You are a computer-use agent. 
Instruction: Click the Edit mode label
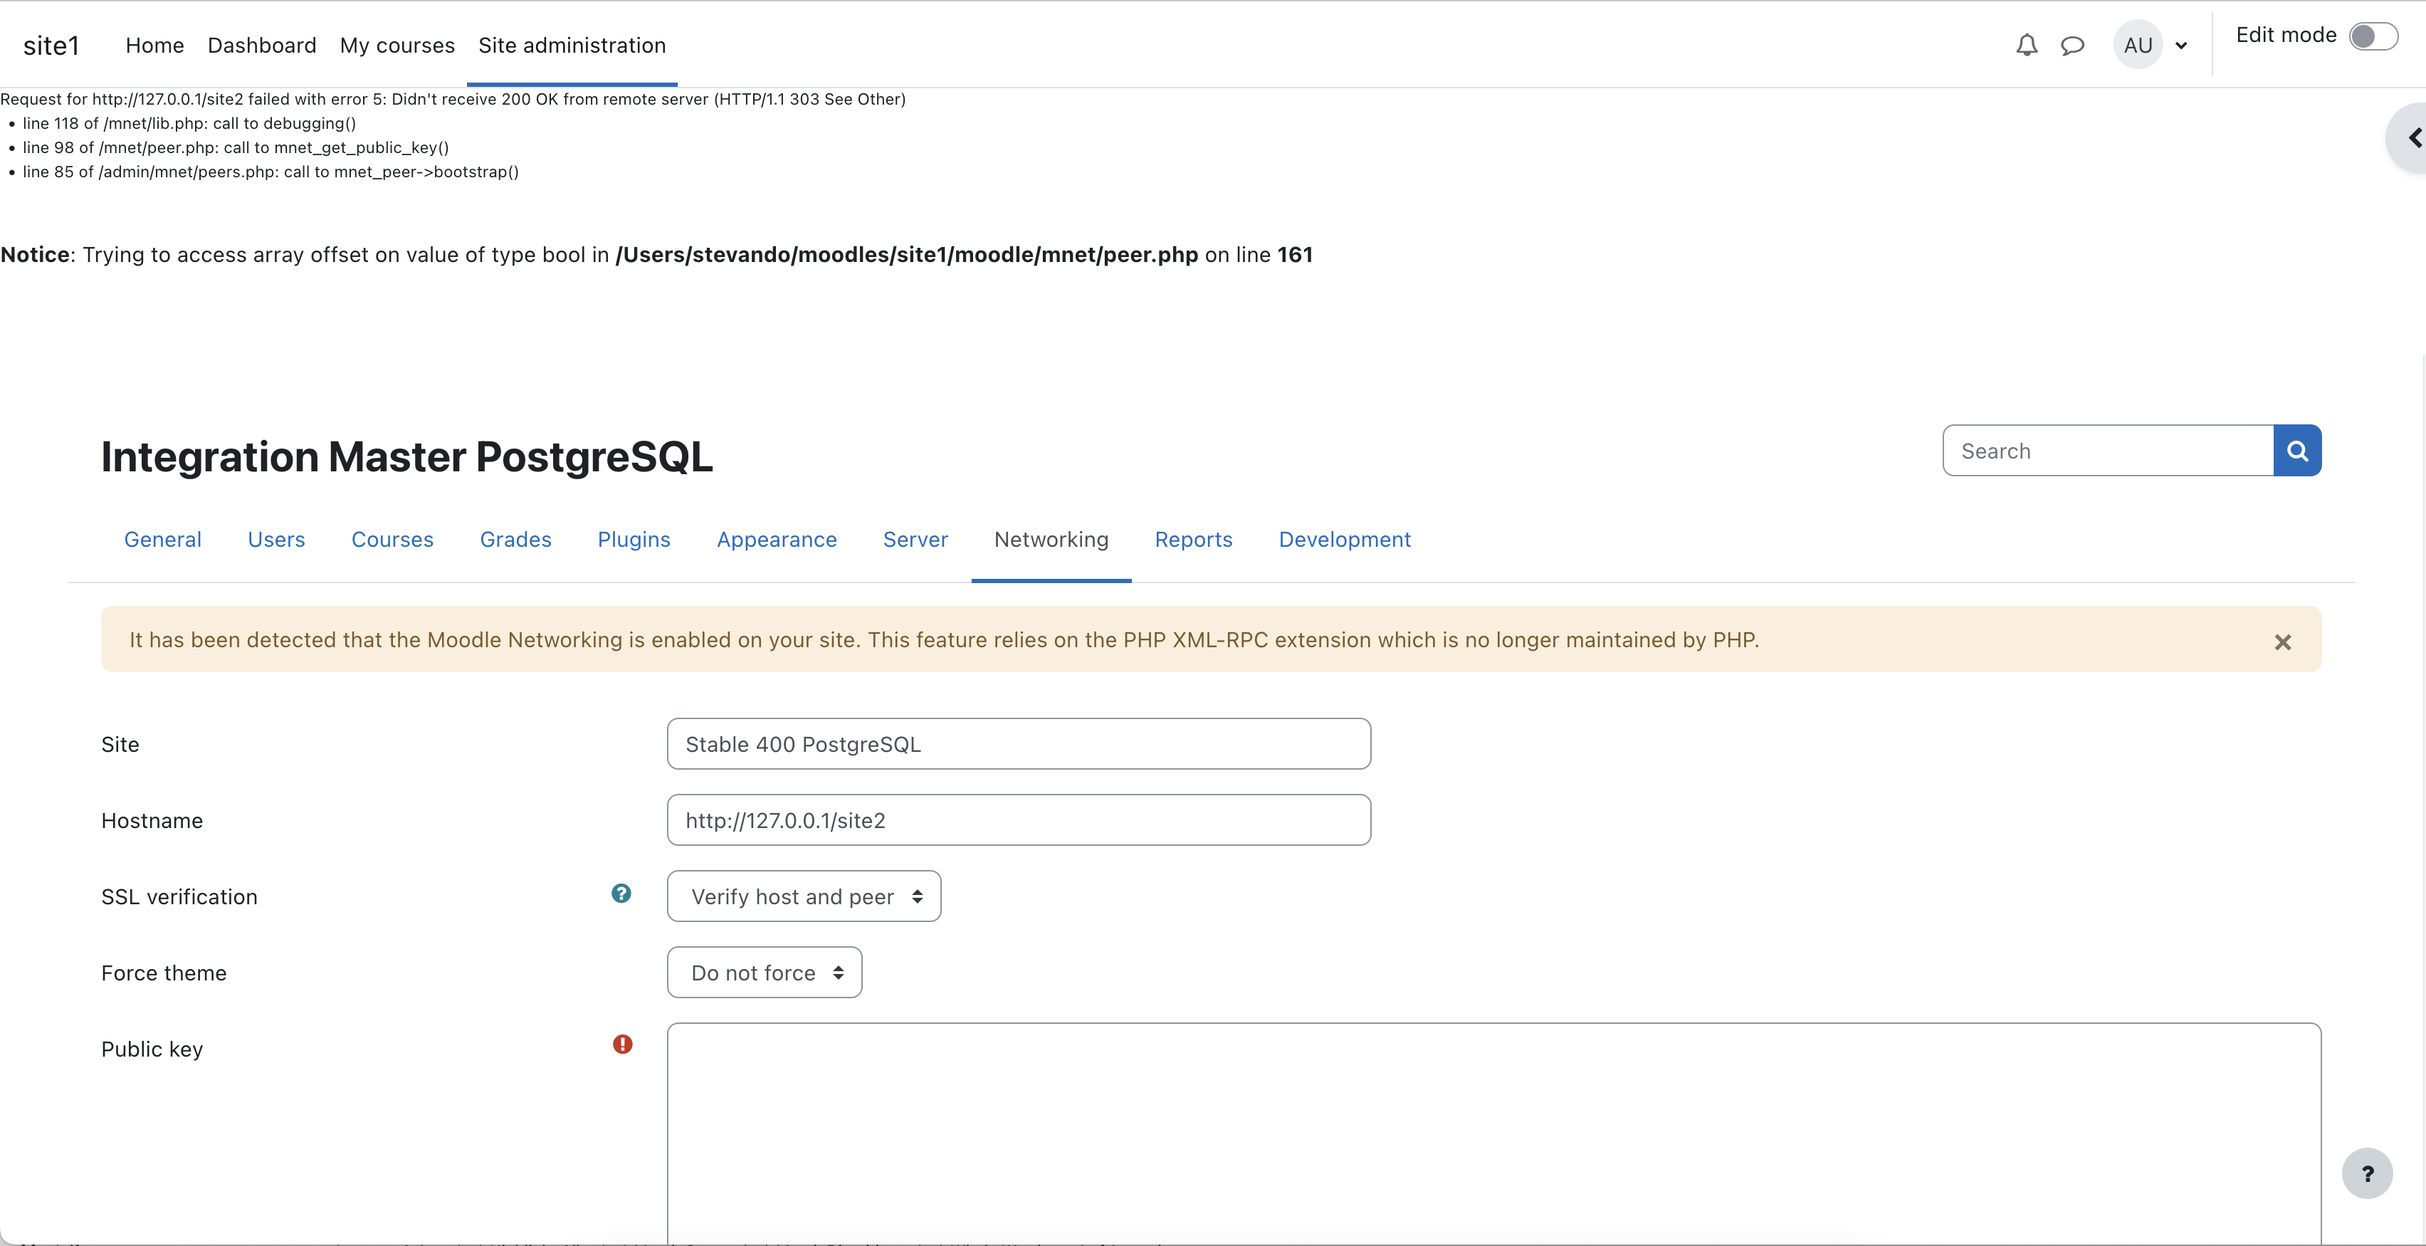(2286, 35)
